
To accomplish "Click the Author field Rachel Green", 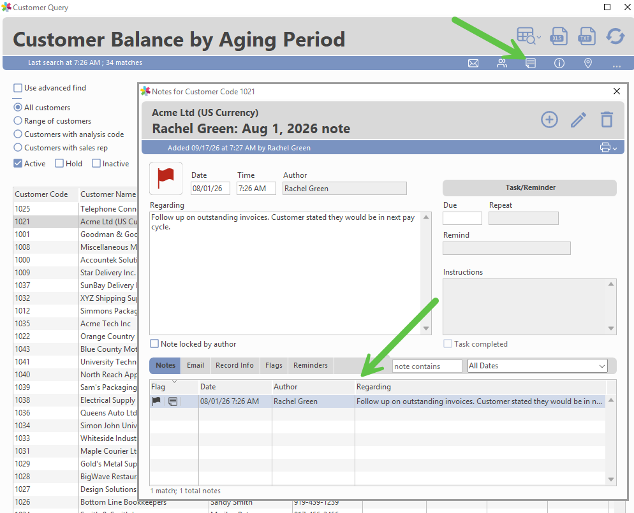I will pos(344,188).
